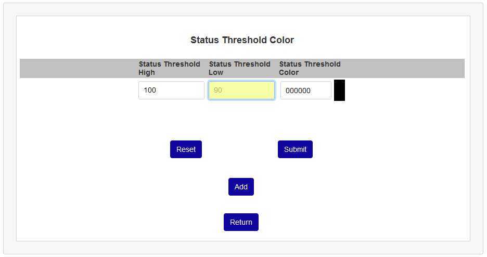Screen dimensions: 487x257
Task: Focus the Status Threshold High input
Action: point(171,90)
